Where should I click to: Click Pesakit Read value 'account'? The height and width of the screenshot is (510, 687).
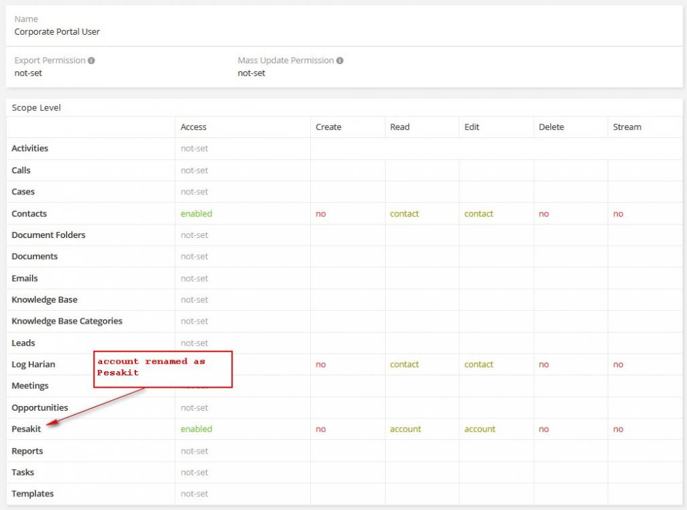pos(405,429)
